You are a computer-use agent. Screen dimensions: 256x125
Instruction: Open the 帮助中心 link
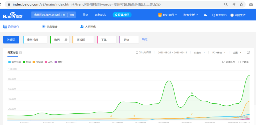tap(219, 15)
